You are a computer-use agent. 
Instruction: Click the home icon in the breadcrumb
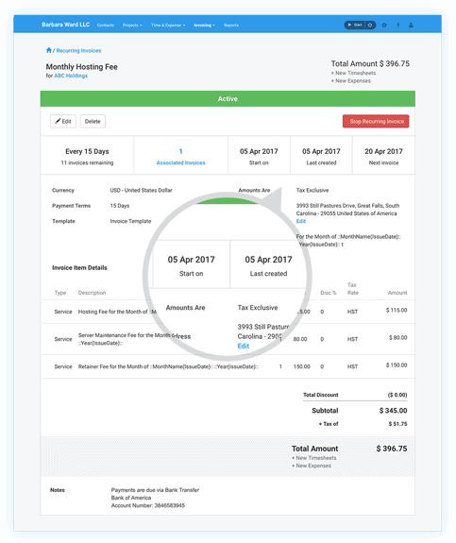pyautogui.click(x=49, y=50)
